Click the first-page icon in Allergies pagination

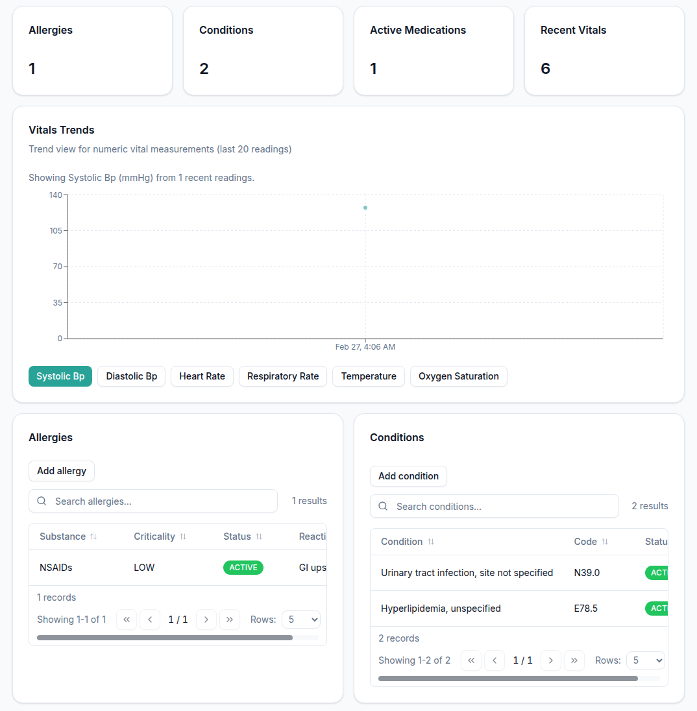(x=127, y=620)
